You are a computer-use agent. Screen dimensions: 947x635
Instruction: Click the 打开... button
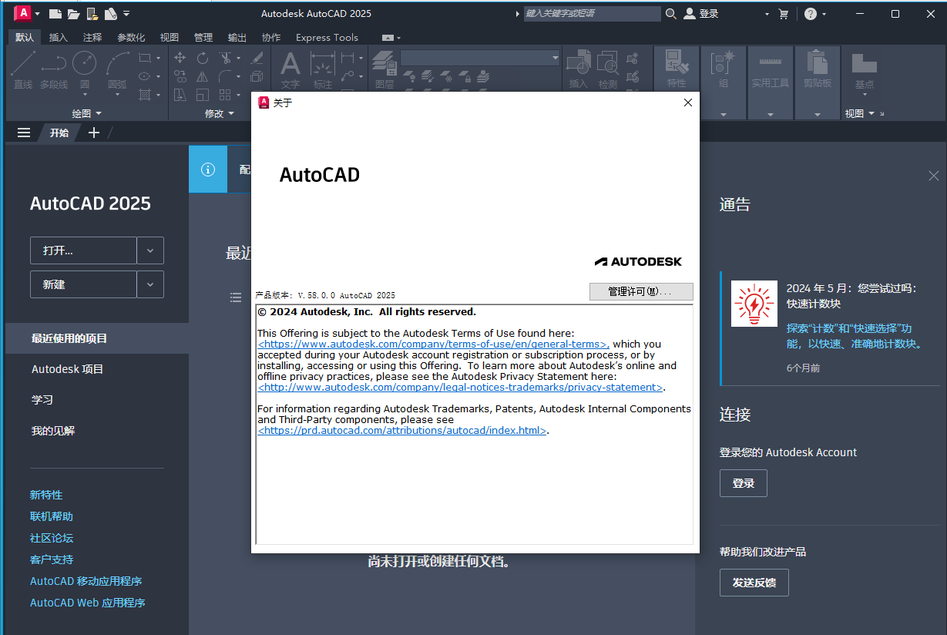point(83,250)
